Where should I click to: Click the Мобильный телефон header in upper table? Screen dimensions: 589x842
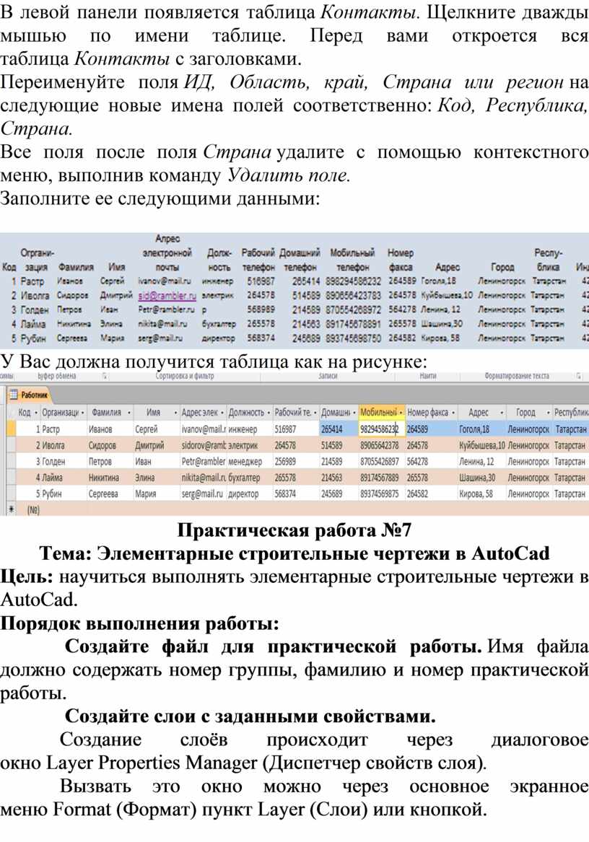coord(352,259)
